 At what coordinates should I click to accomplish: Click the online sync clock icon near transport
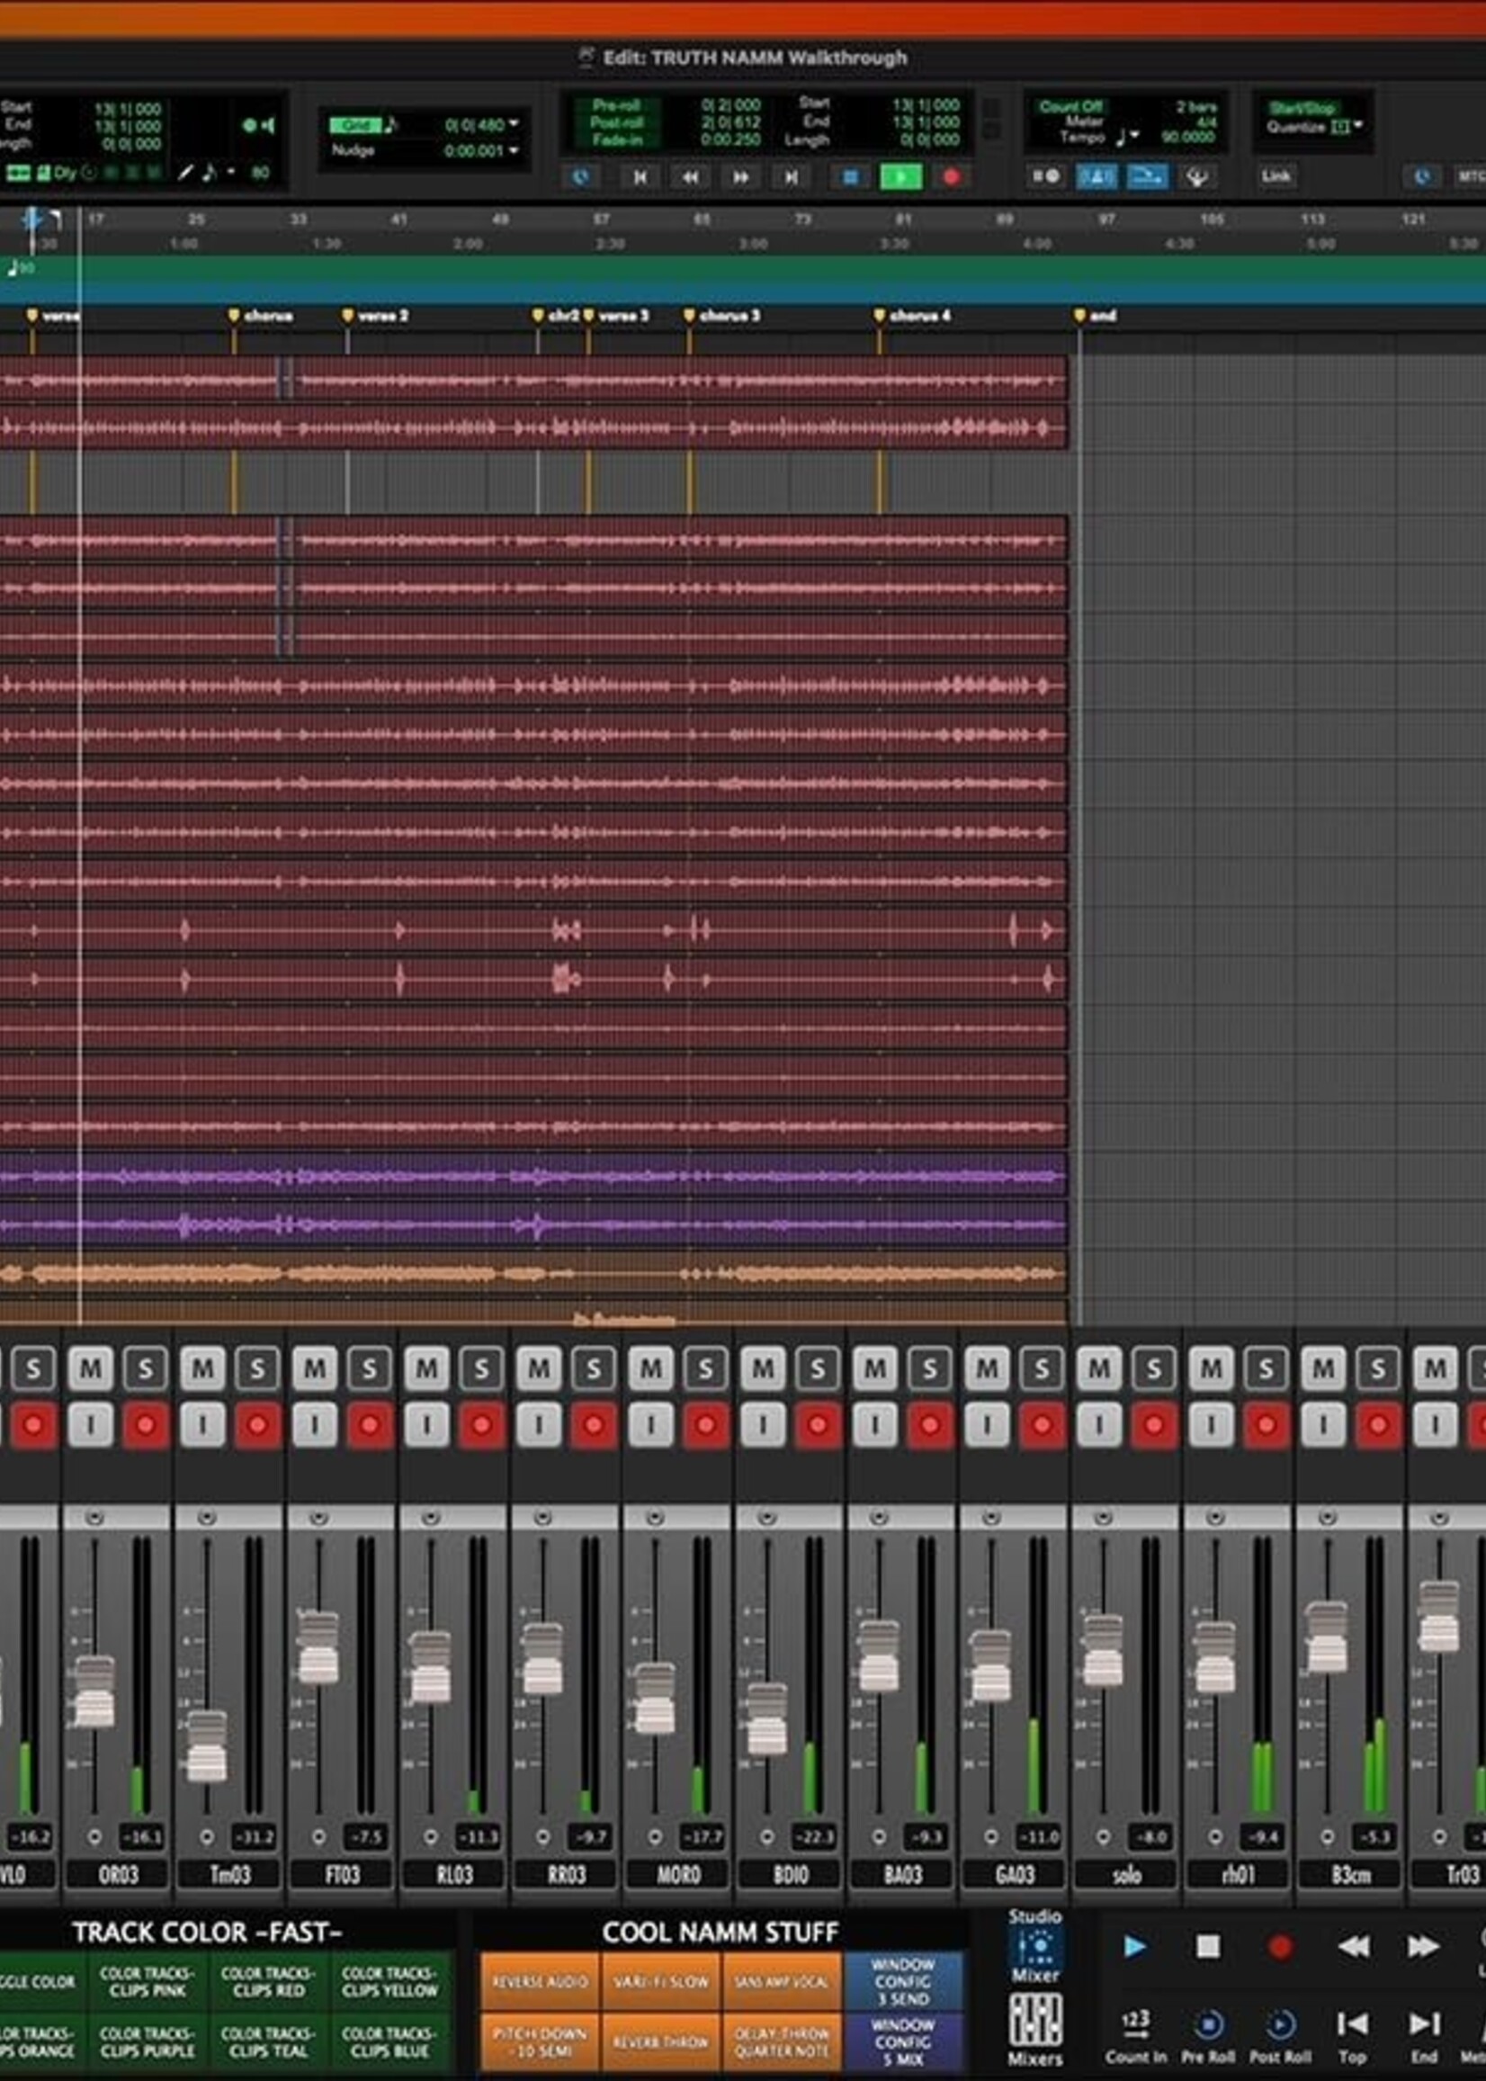[x=580, y=177]
